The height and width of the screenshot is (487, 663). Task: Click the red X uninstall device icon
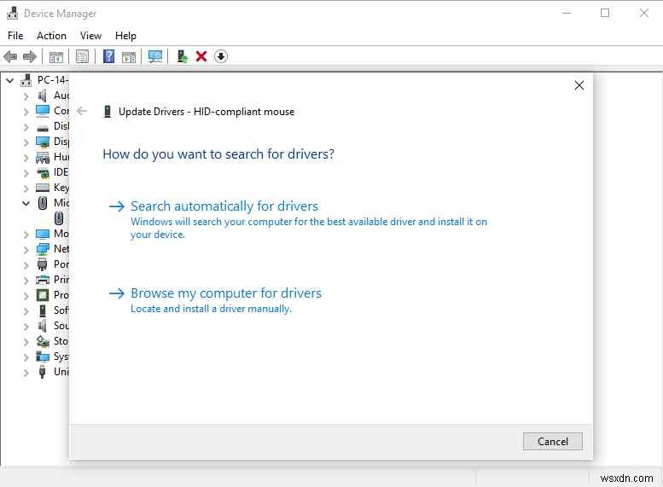coord(201,56)
